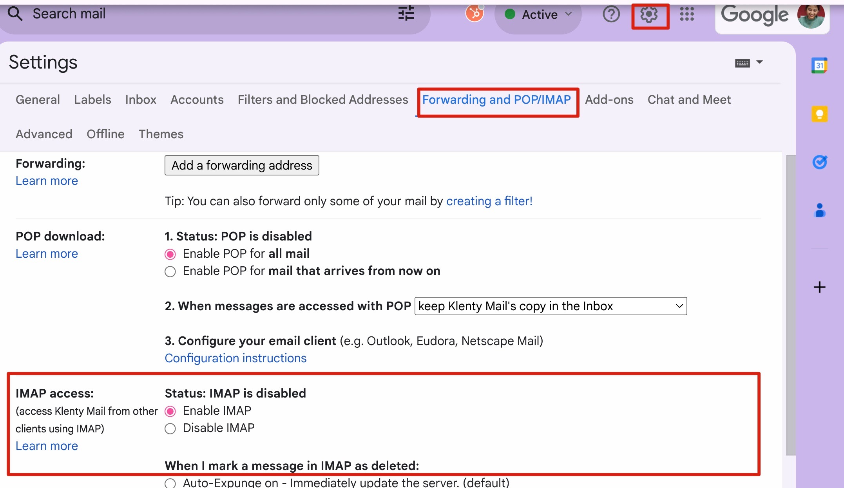The height and width of the screenshot is (488, 844).
Task: Click the Add a forwarding address button
Action: point(241,165)
